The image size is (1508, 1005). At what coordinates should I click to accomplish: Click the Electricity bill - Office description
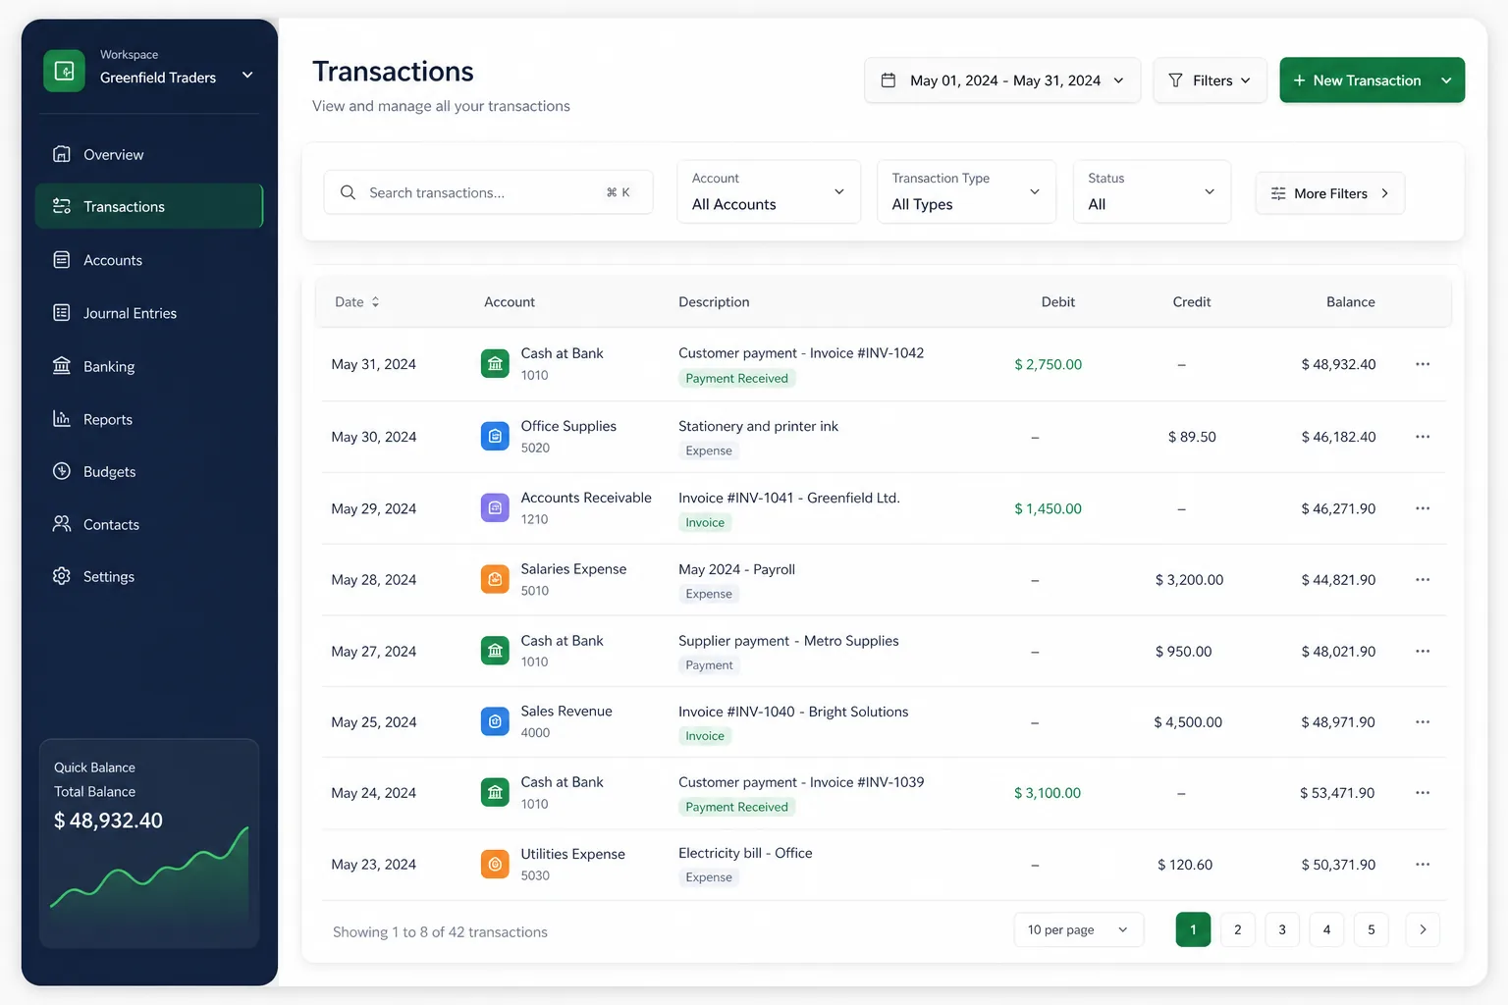coord(745,853)
